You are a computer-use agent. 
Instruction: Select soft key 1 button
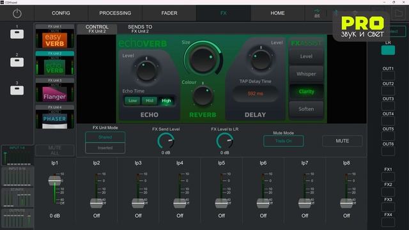coord(17,34)
